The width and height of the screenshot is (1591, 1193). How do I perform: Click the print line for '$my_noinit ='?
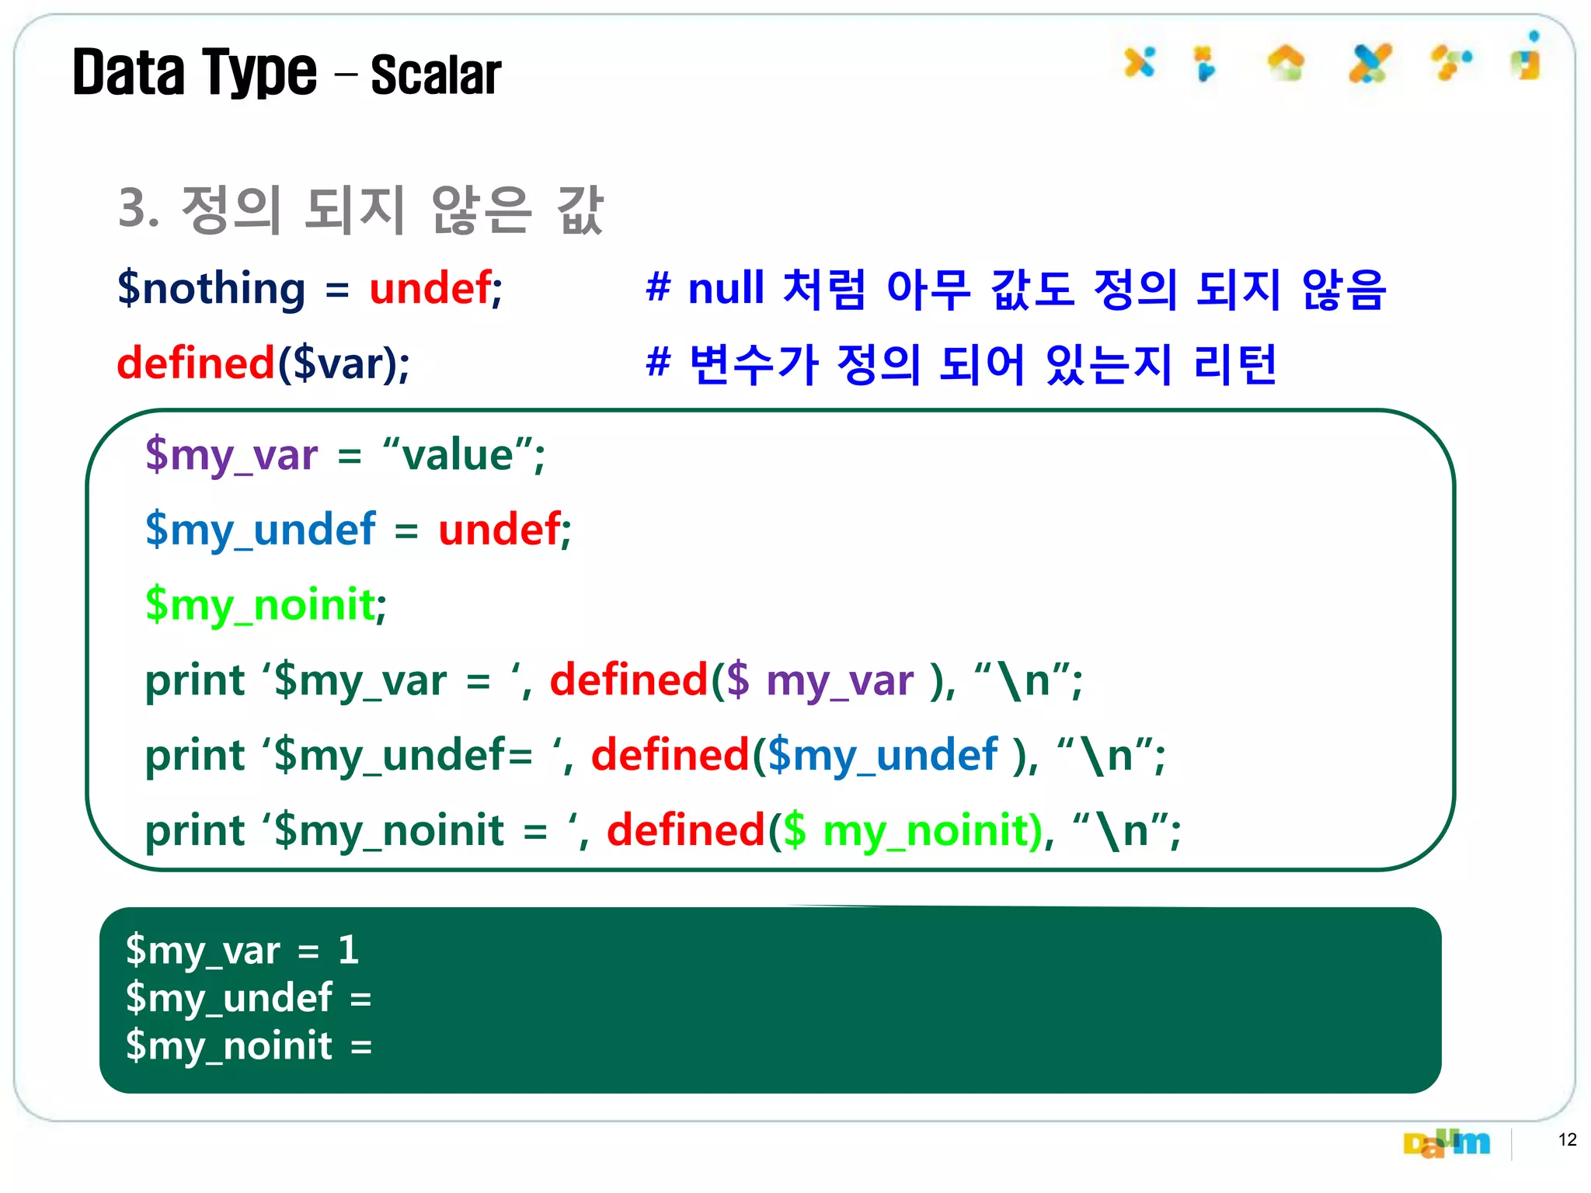pyautogui.click(x=663, y=830)
